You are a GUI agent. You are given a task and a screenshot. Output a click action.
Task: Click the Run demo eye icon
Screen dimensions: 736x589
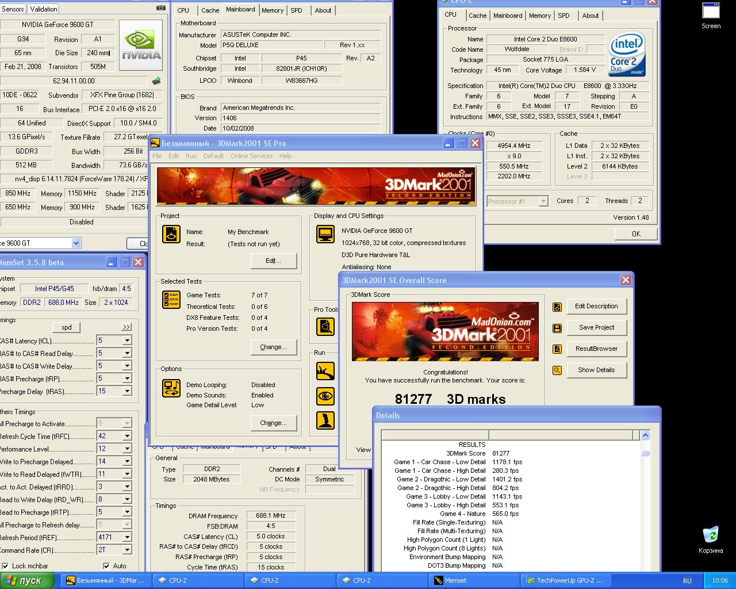click(x=325, y=396)
